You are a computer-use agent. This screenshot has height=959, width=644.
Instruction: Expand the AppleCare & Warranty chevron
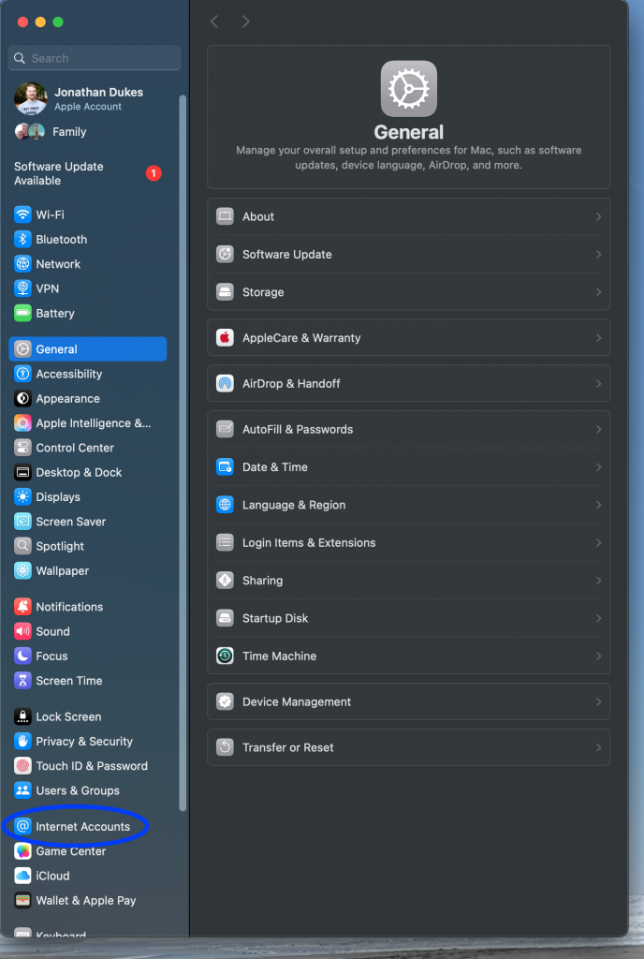pos(598,337)
